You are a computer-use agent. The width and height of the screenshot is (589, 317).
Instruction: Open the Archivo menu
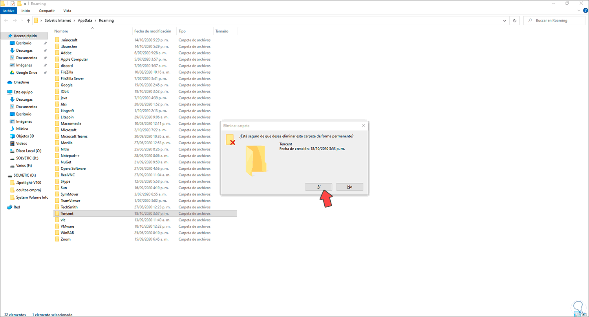pos(8,11)
